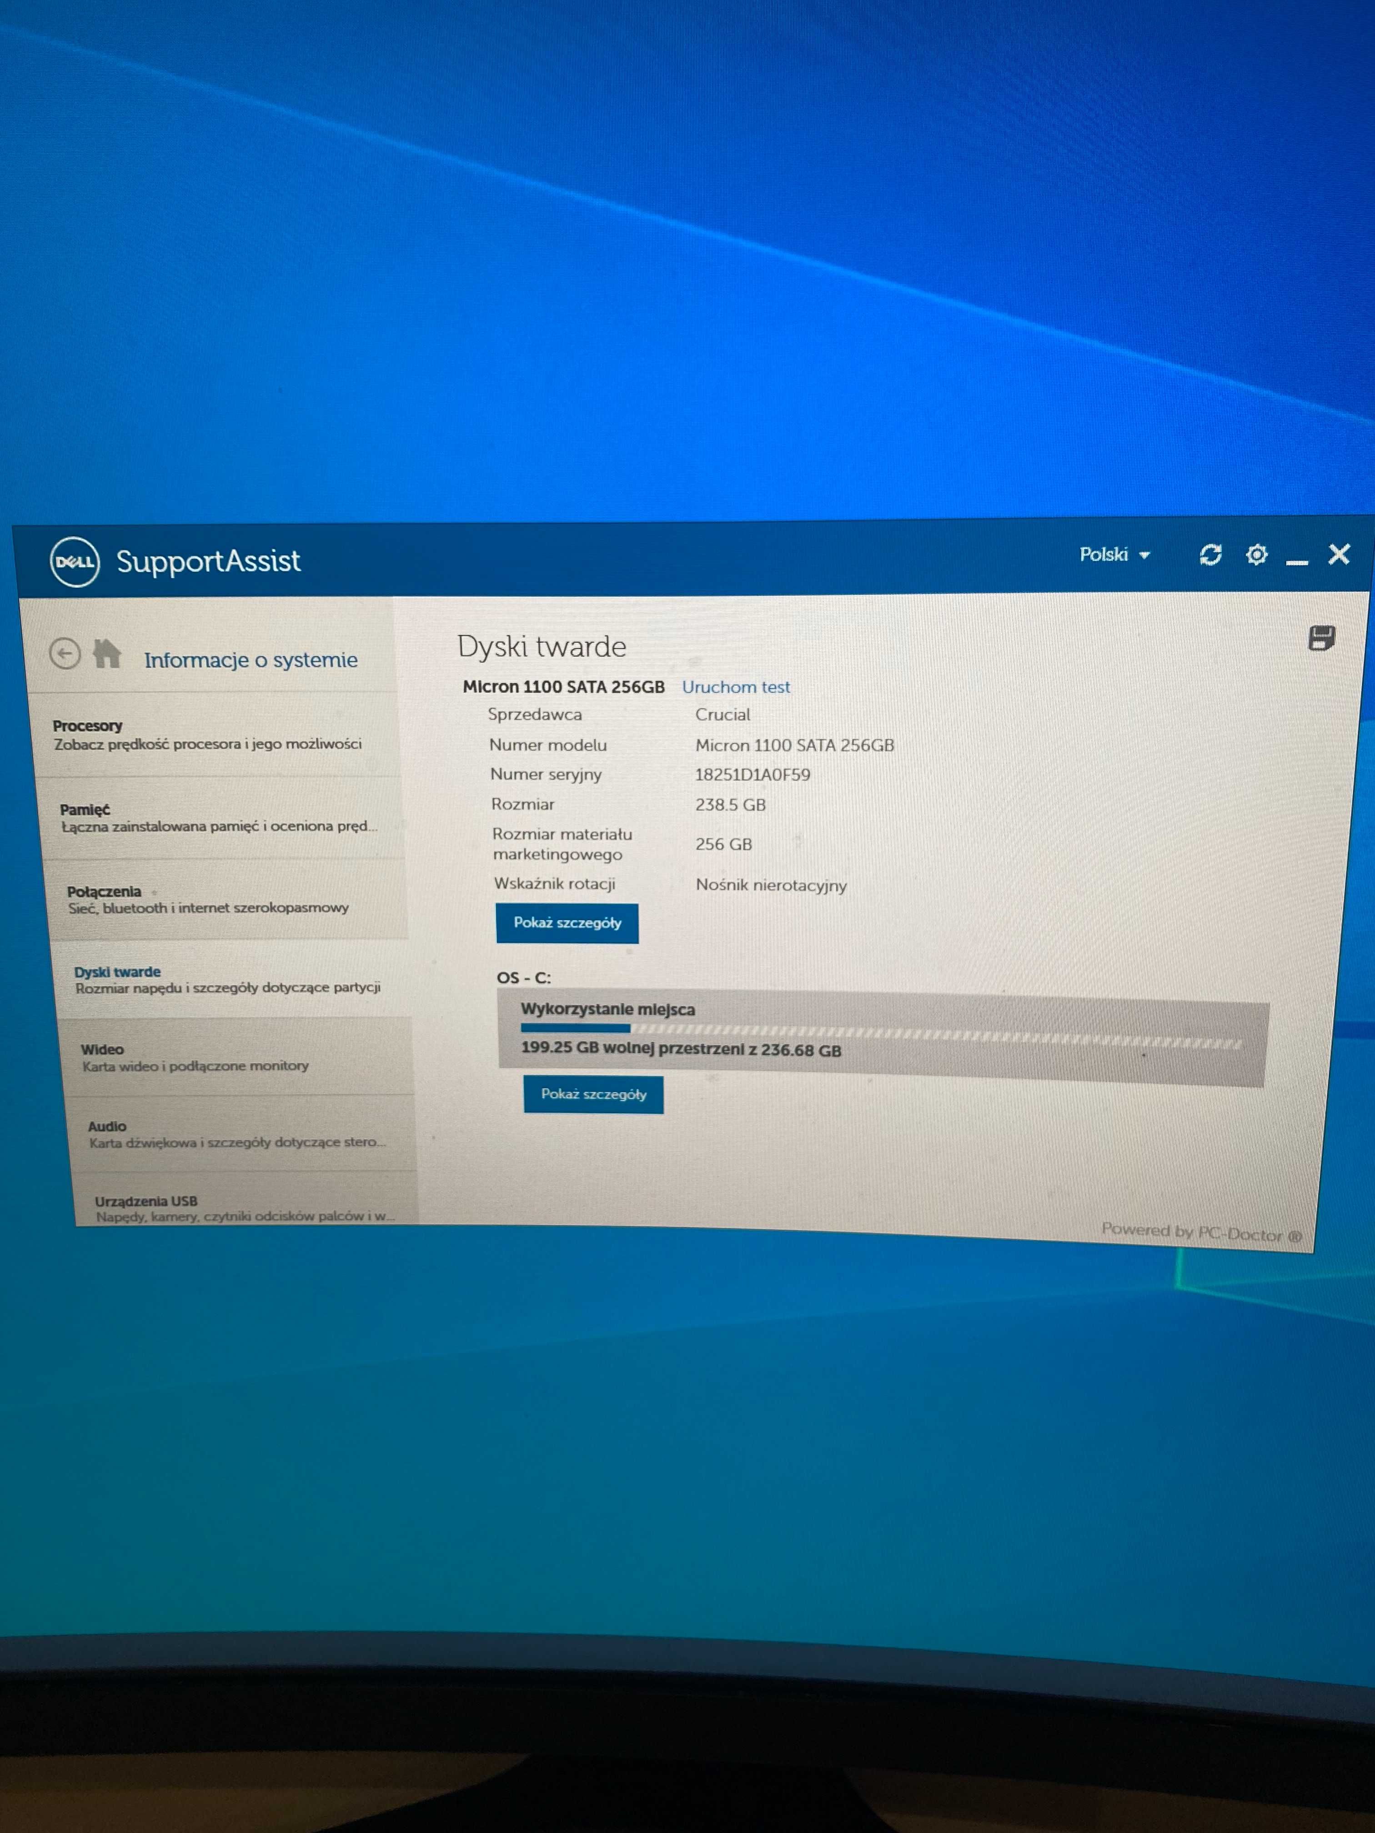Click the 199.25 GB free space text
This screenshot has width=1375, height=1833.
[681, 1048]
